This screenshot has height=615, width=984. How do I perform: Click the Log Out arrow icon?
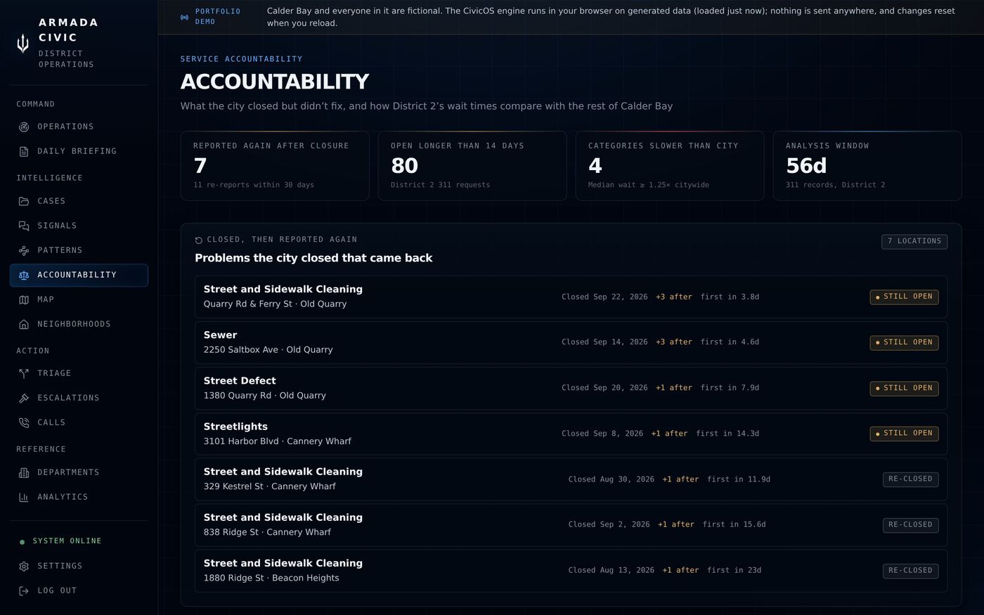point(24,591)
